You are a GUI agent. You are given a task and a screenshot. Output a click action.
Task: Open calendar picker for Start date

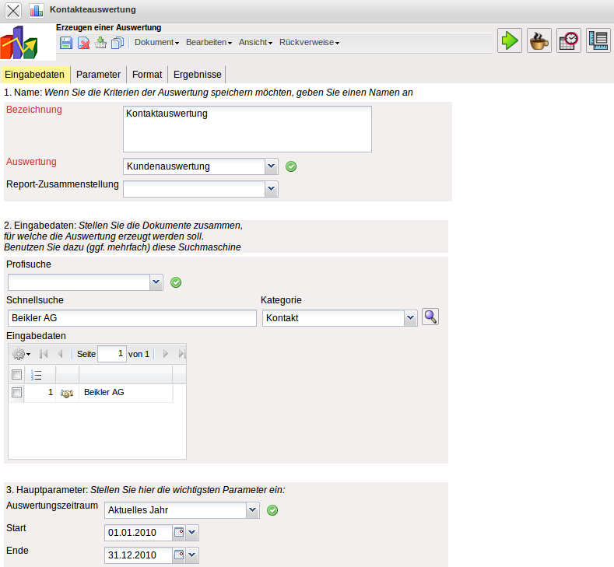click(178, 533)
